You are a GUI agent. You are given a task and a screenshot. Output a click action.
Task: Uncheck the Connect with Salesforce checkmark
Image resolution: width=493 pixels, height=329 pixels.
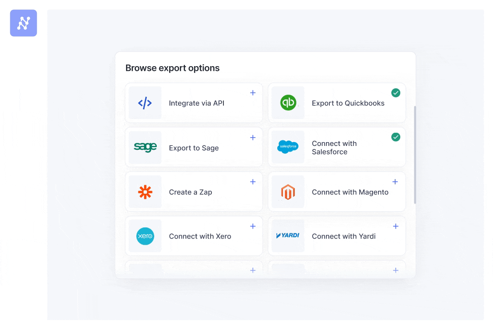pos(396,137)
